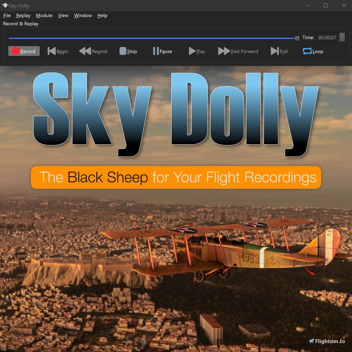Screen dimensions: 352x352
Task: Click the Sky Dolly sheep app icon
Action: click(5, 5)
